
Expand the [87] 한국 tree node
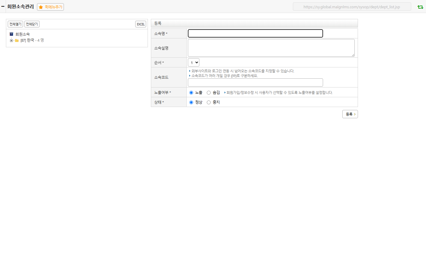[11, 40]
